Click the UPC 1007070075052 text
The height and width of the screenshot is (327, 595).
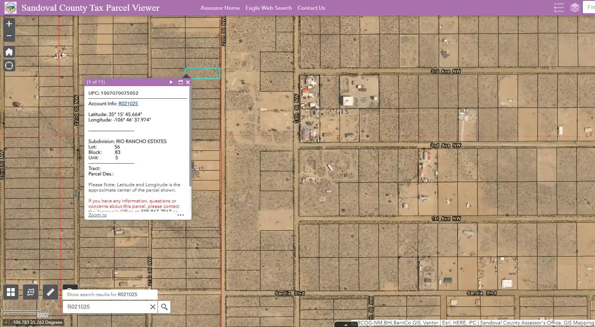(113, 93)
